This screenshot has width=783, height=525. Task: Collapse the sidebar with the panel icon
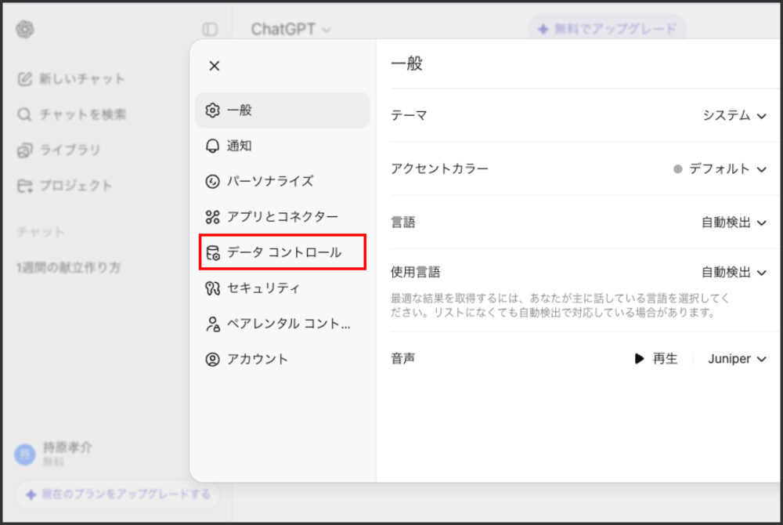coord(211,29)
